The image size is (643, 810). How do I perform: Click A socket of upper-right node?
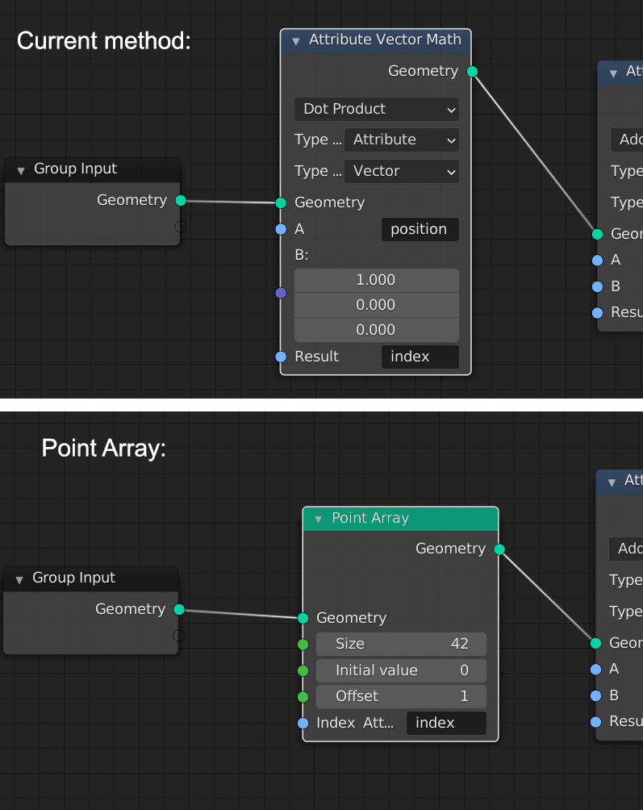coord(598,261)
